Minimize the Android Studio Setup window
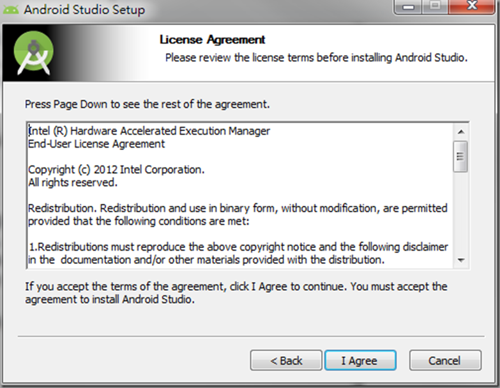 pyautogui.click(x=409, y=6)
